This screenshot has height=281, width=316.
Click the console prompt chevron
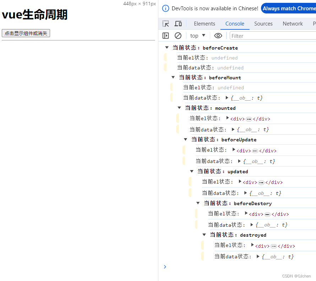coord(165,267)
